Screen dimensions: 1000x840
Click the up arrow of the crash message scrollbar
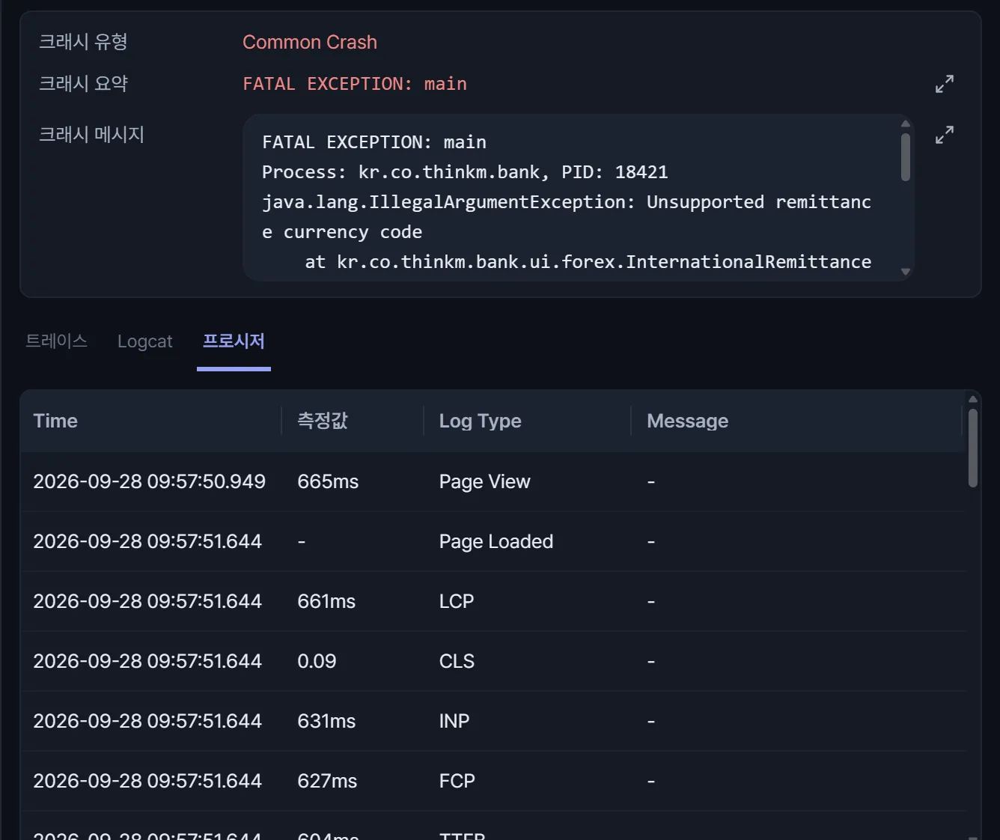coord(906,124)
